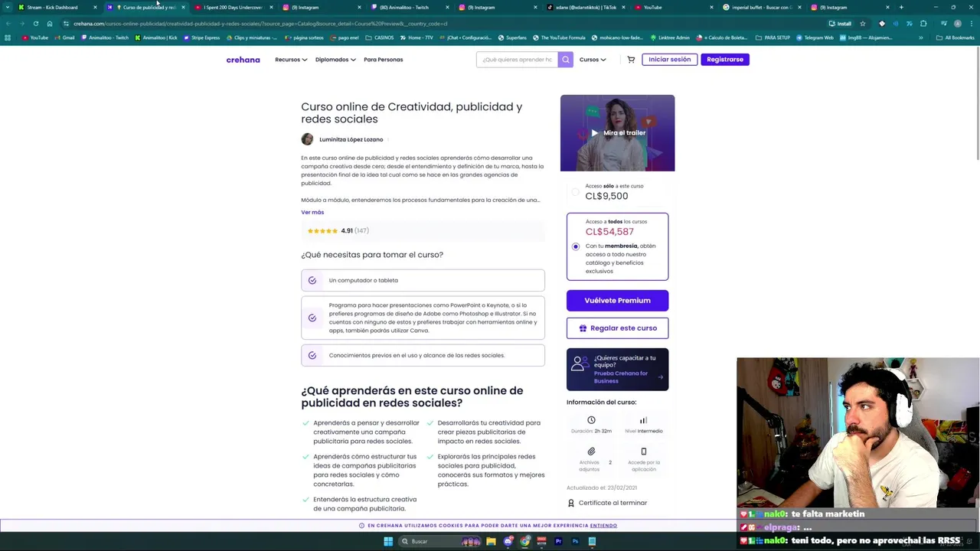Open Chrome from the taskbar
Image resolution: width=980 pixels, height=551 pixels.
coord(524,542)
